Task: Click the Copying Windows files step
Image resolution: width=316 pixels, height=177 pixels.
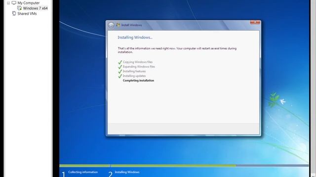Action: point(138,62)
